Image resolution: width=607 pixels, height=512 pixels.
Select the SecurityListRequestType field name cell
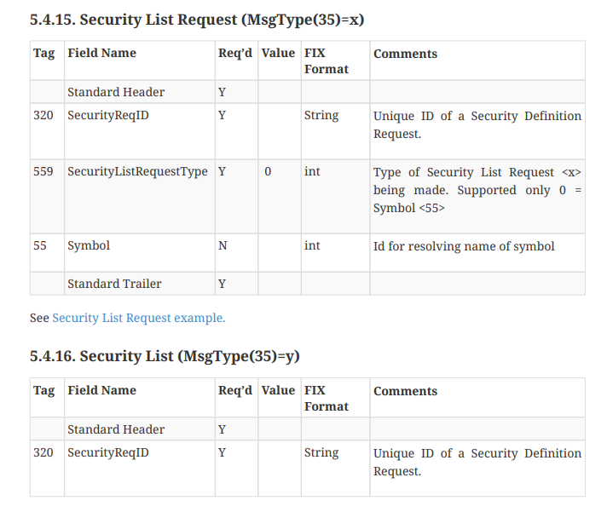point(140,197)
